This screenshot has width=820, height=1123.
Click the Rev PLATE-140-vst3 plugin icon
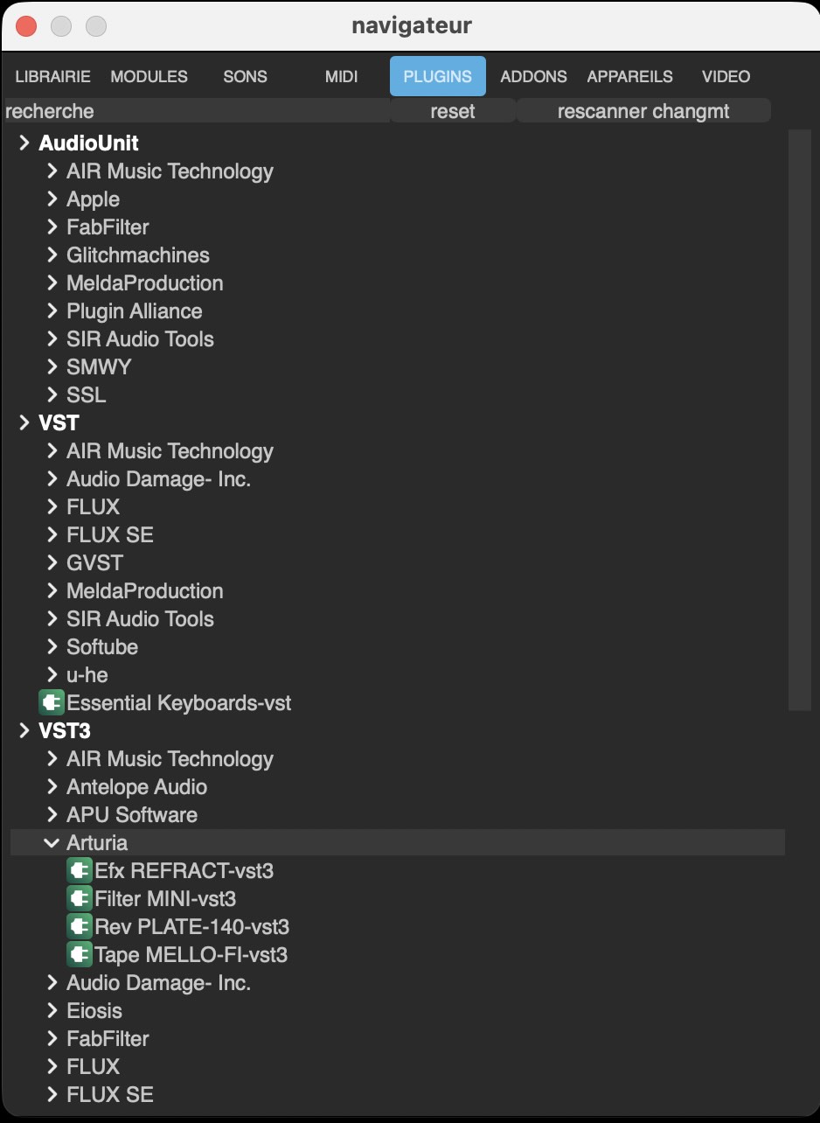coord(80,927)
